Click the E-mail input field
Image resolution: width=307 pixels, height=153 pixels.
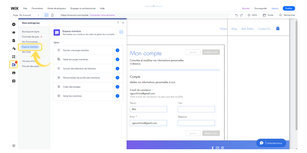point(148,123)
